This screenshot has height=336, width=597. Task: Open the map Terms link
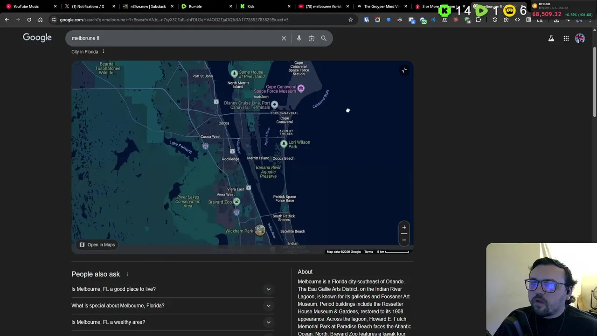click(368, 252)
